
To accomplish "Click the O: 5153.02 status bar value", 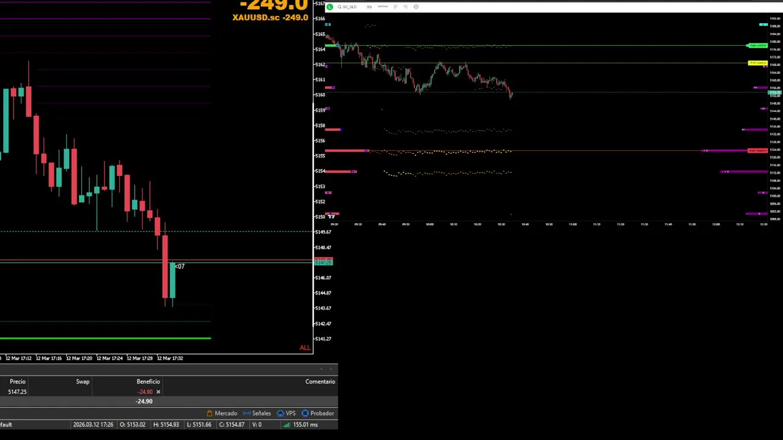I will coord(132,425).
